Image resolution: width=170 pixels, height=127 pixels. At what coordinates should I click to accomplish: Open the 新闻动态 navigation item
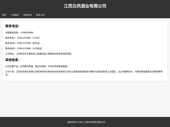(27, 15)
